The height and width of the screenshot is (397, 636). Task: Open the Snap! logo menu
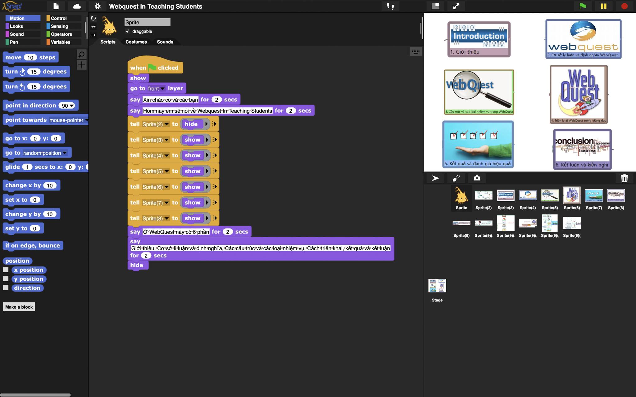coord(12,6)
